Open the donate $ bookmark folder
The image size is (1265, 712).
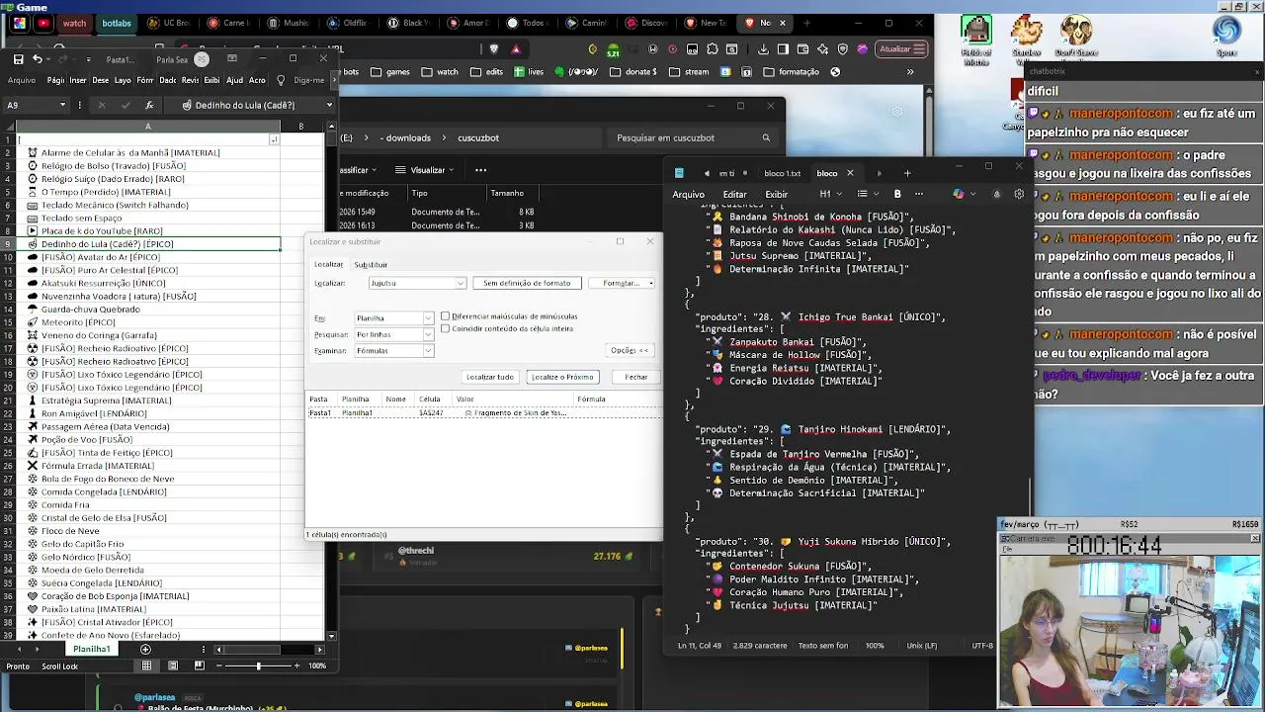pos(634,71)
